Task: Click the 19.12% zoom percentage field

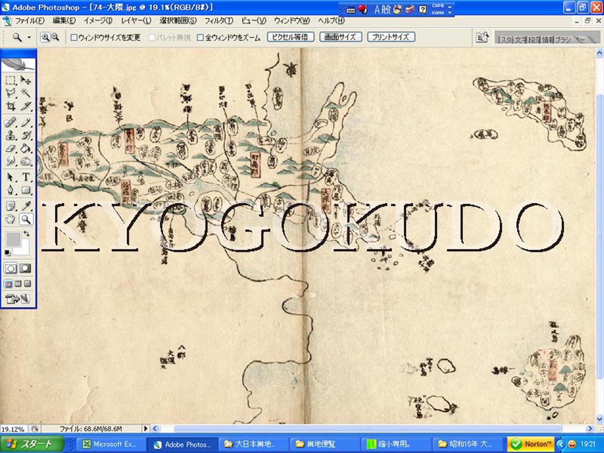Action: pos(15,429)
